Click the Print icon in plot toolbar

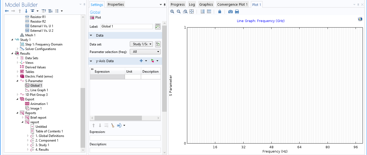[x=237, y=12]
